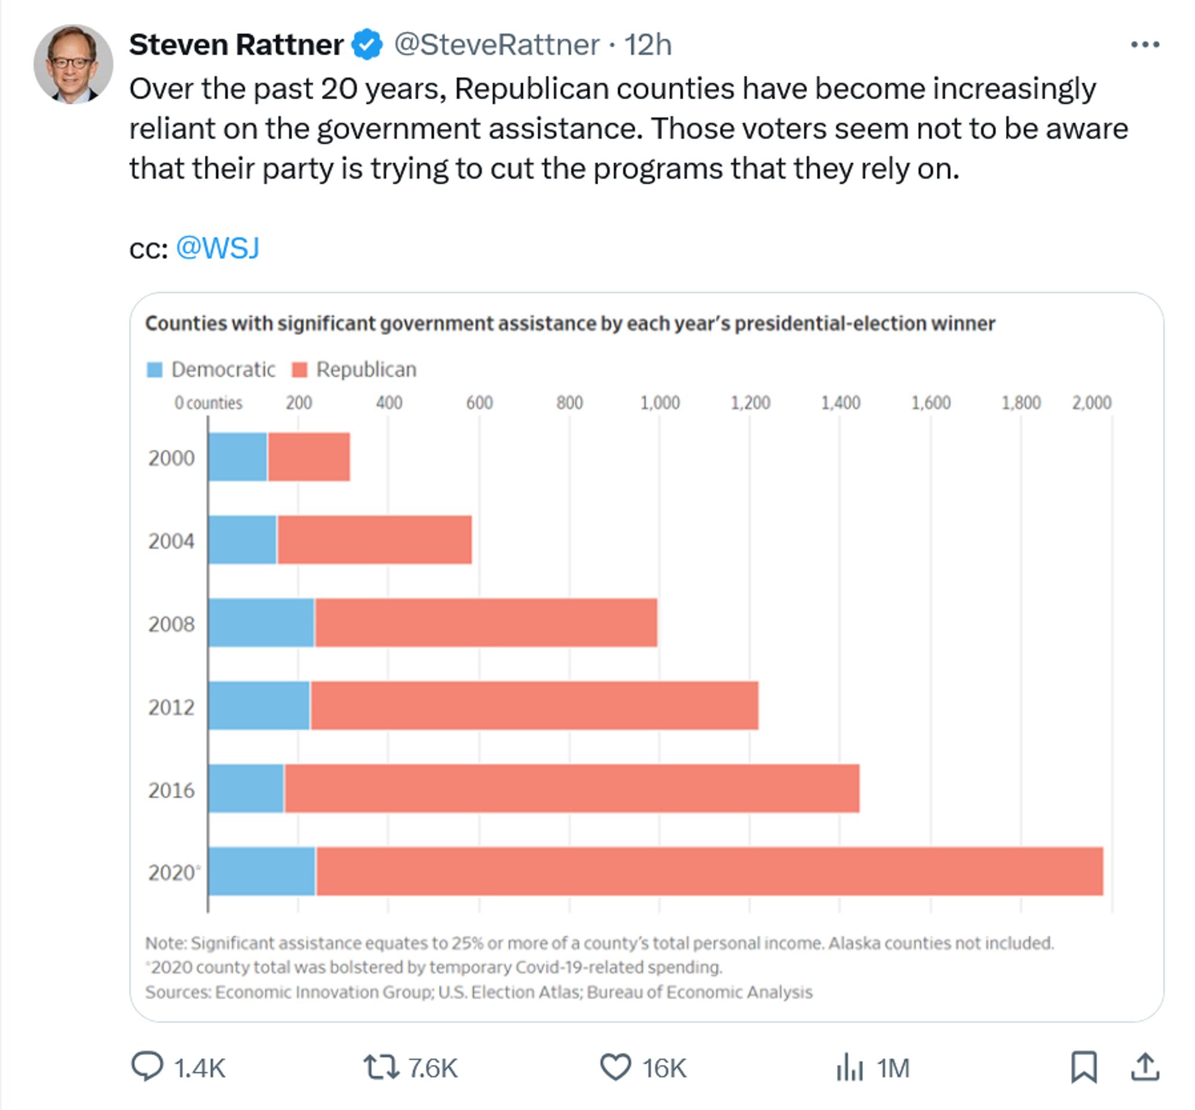Open post analytics views icon
The height and width of the screenshot is (1110, 1195).
coord(849,1068)
